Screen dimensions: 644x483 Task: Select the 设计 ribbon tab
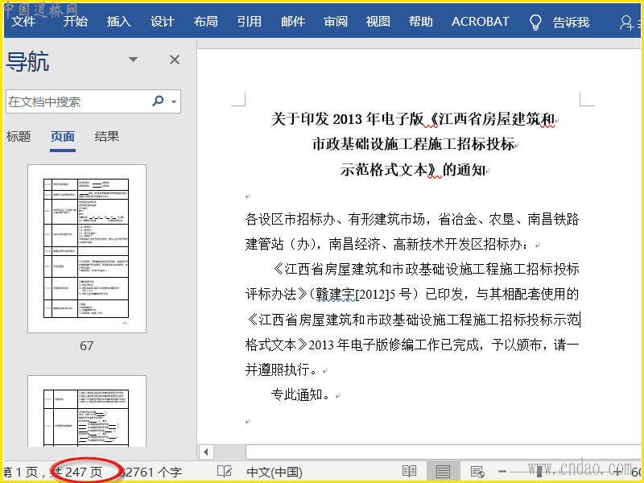pos(163,22)
